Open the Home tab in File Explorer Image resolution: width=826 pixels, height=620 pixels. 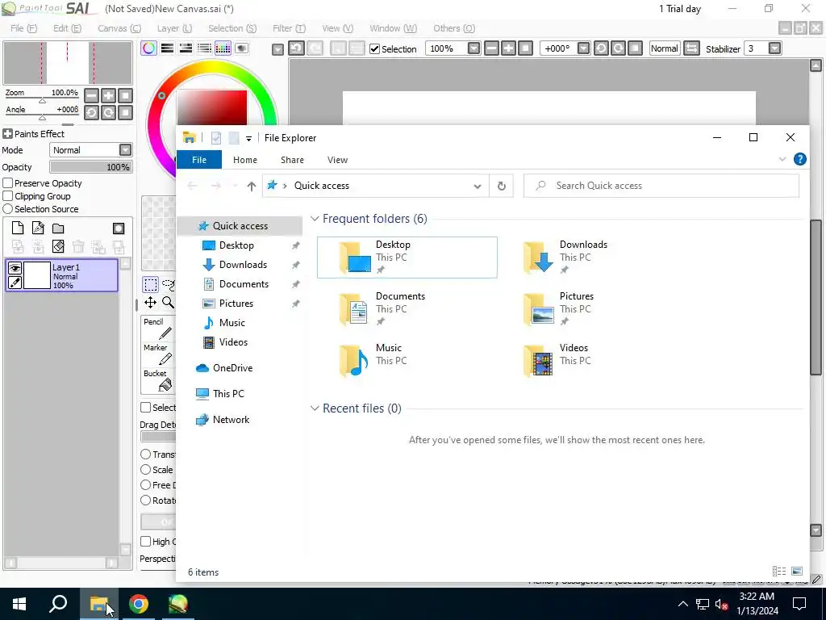point(245,160)
